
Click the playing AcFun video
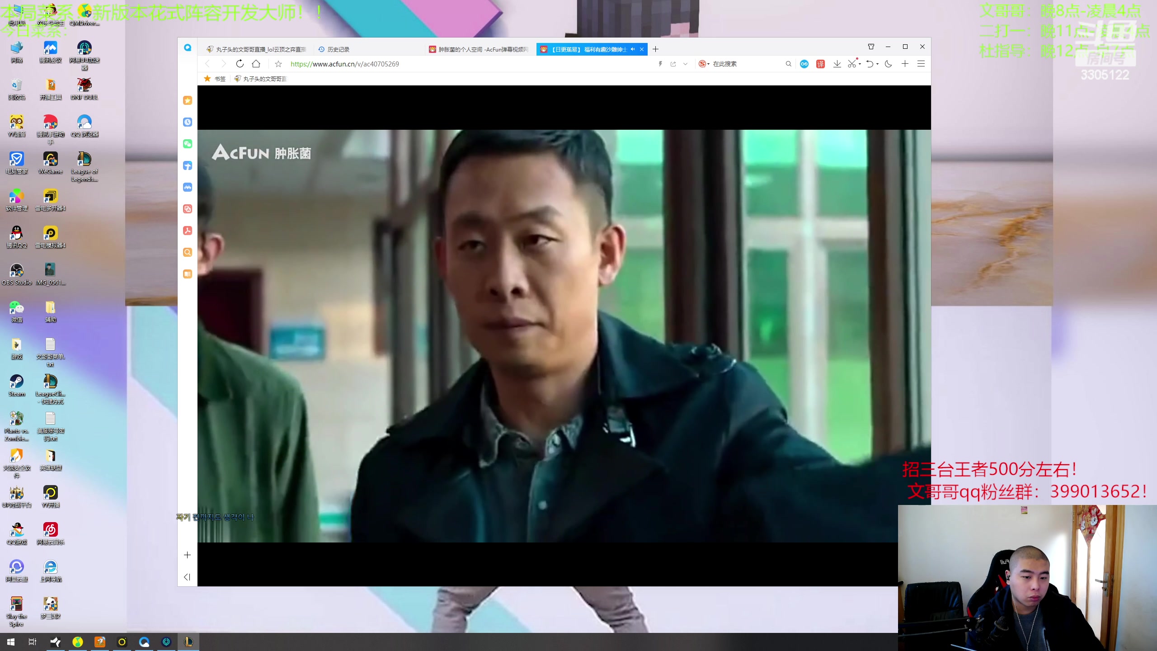tap(564, 336)
